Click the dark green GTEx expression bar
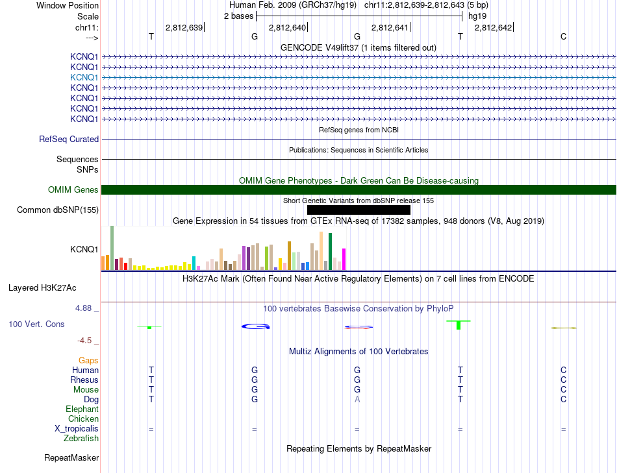Image resolution: width=617 pixels, height=473 pixels. click(x=331, y=252)
